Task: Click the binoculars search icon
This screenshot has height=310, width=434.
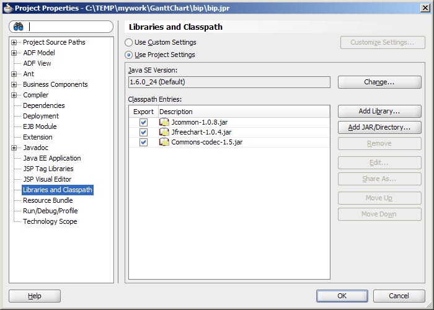Action: tap(19, 27)
